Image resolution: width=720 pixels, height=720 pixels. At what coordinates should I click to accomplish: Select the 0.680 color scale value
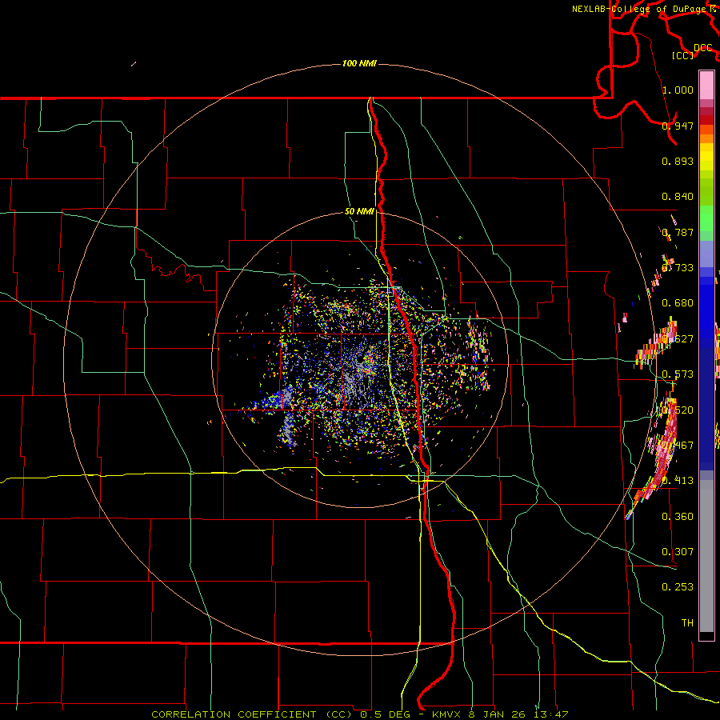(x=678, y=303)
